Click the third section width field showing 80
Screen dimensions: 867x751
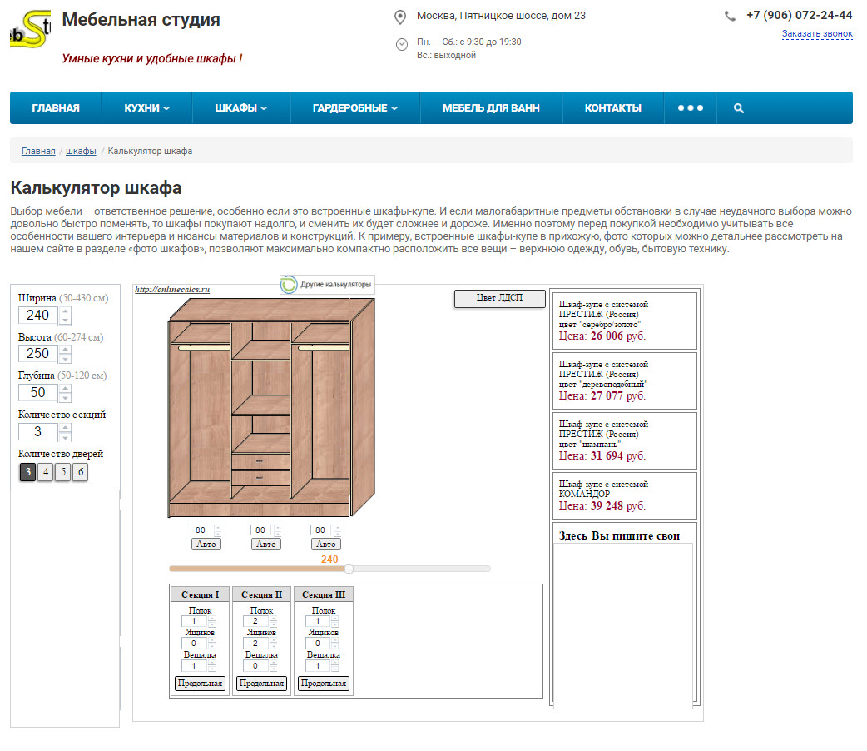320,530
